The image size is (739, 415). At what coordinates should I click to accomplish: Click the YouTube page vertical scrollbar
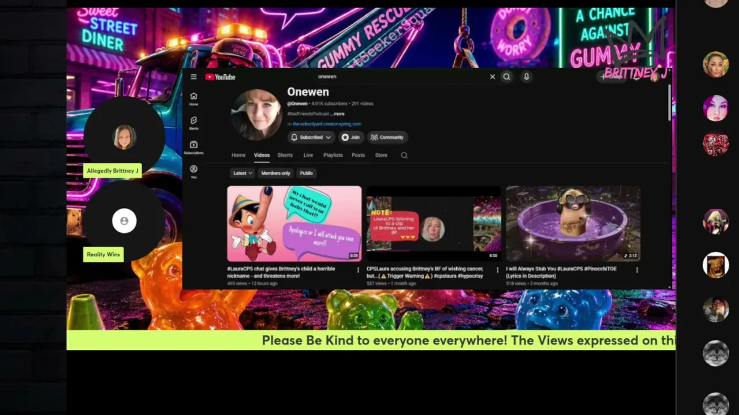[x=669, y=104]
